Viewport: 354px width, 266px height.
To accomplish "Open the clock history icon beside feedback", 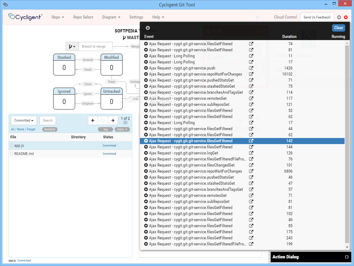I will [339, 17].
